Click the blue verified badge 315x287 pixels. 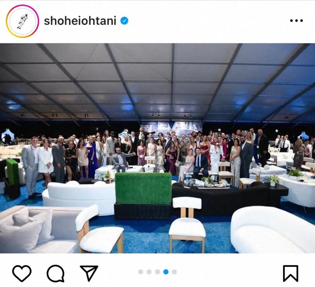(124, 21)
